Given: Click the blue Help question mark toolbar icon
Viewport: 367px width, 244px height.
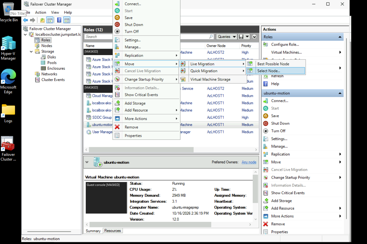Looking at the screenshot, I should pos(59,20).
